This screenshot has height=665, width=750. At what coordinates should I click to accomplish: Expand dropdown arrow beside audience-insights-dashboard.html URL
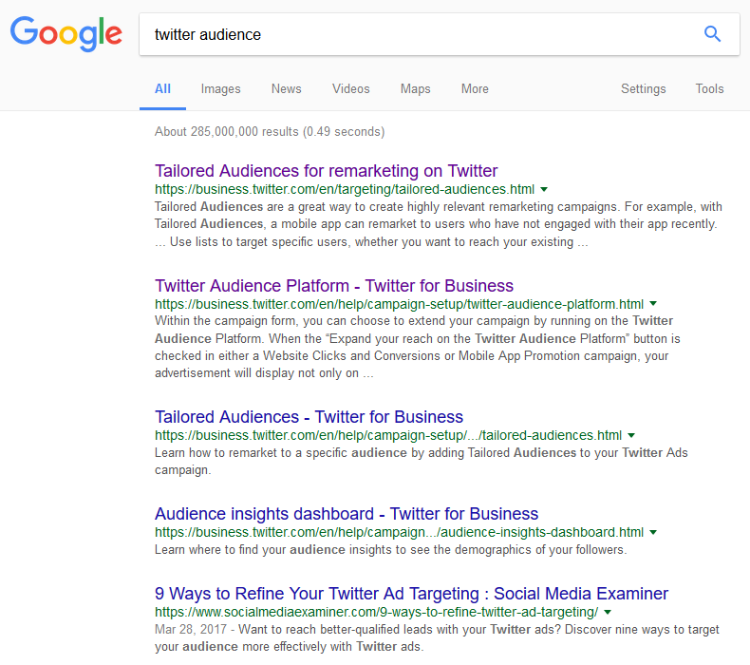click(653, 532)
